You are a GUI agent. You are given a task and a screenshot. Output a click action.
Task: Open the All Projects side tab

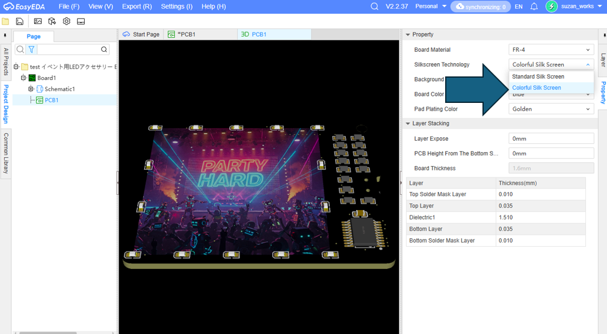(x=6, y=61)
